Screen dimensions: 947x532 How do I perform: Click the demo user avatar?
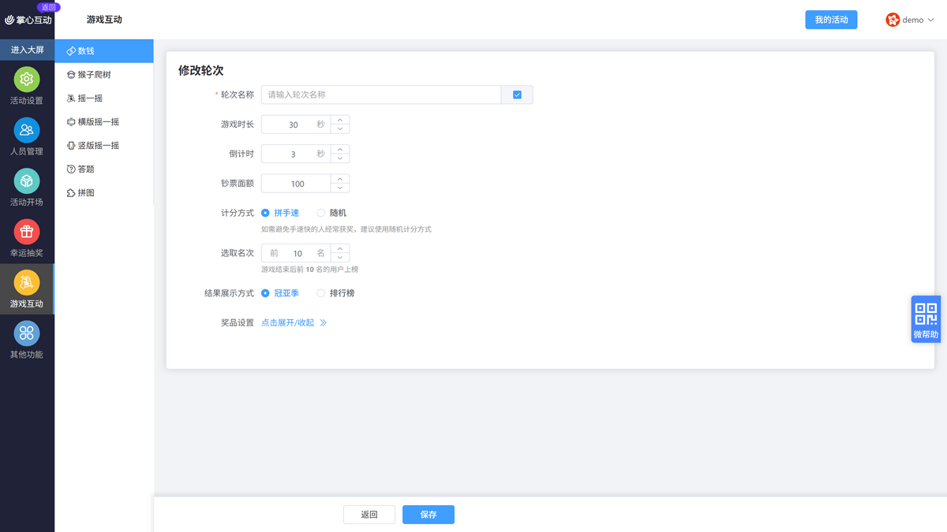pyautogui.click(x=893, y=20)
